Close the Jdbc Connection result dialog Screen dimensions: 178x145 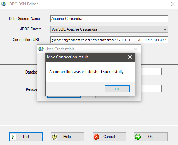coord(130,57)
